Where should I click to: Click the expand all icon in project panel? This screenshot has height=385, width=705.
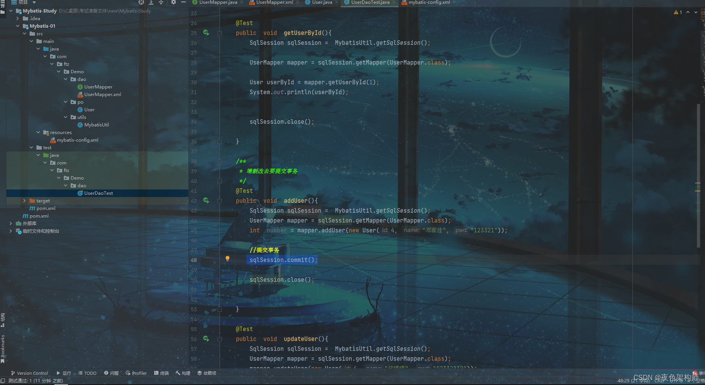(x=151, y=2)
